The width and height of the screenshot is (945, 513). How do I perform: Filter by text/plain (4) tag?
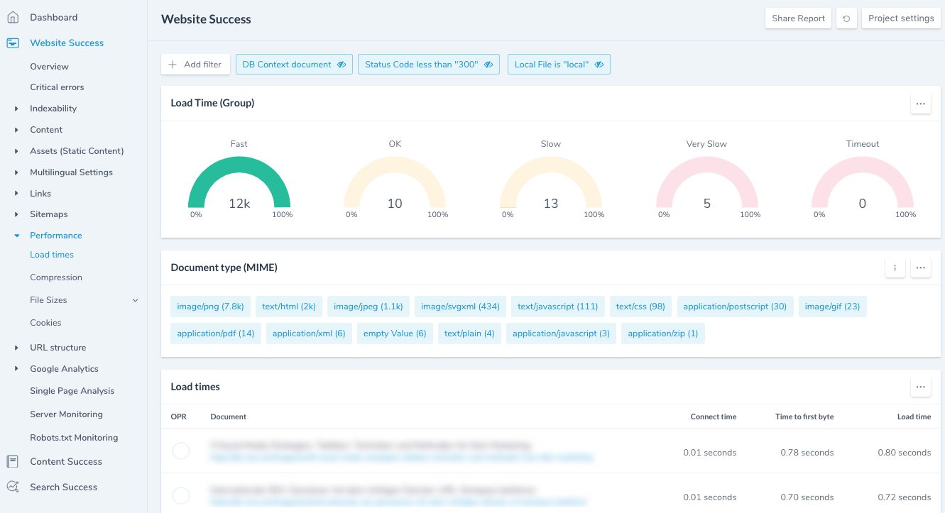469,333
